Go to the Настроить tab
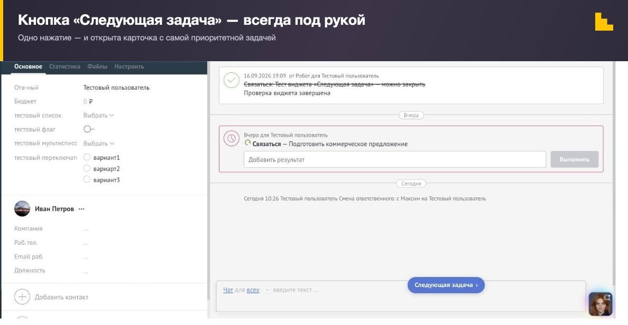The width and height of the screenshot is (628, 325). 129,67
